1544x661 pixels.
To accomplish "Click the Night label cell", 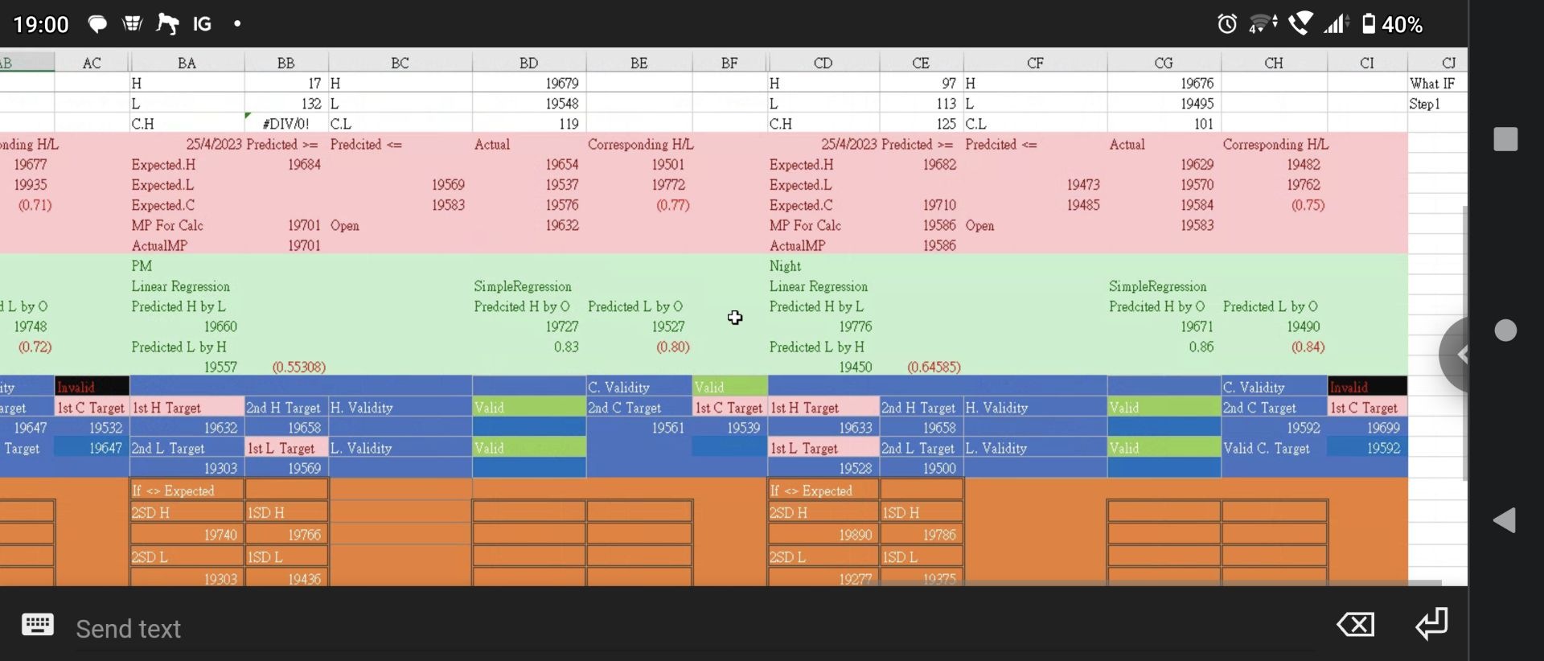I will click(x=823, y=266).
